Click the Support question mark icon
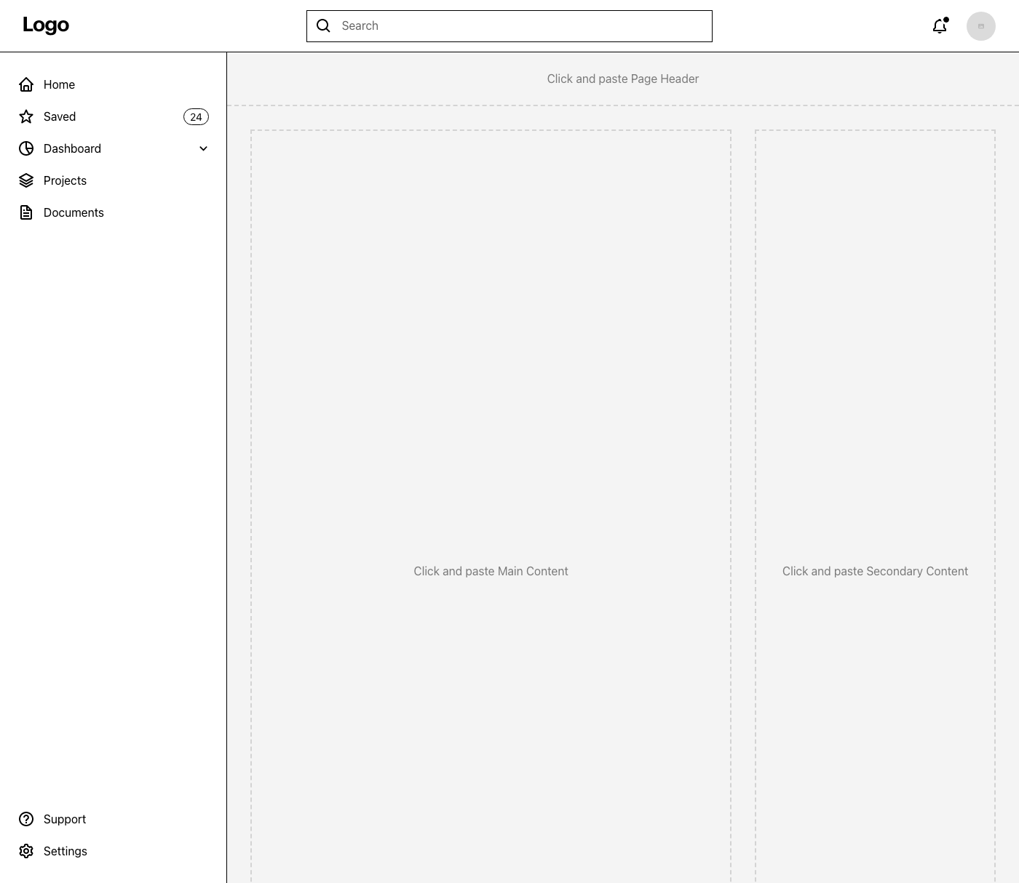The image size is (1019, 883). pyautogui.click(x=26, y=819)
